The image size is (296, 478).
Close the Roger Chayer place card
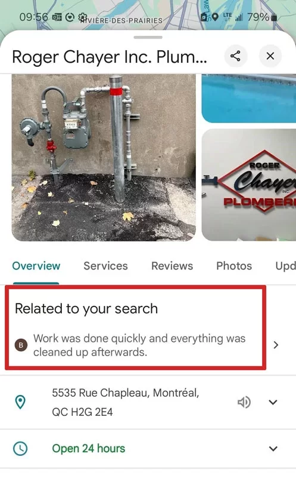(x=270, y=56)
